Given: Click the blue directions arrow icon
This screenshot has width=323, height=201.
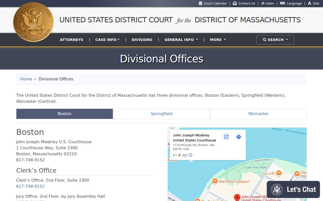Looking at the screenshot, I should coord(238,137).
